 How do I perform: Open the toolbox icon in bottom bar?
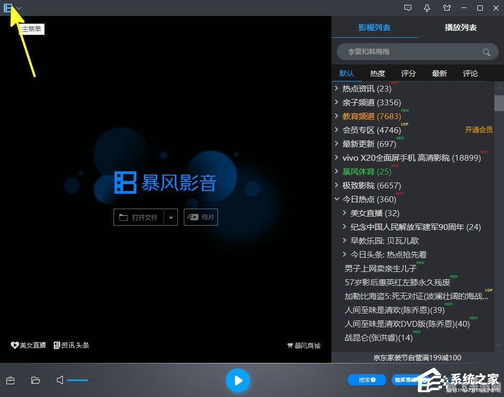[10, 380]
